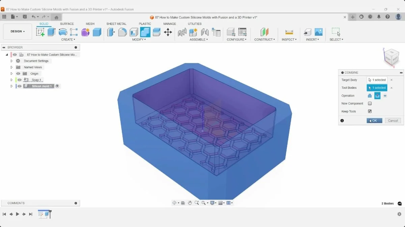The height and width of the screenshot is (227, 405).
Task: Select the Joint tool in Assemble group
Action: [205, 32]
